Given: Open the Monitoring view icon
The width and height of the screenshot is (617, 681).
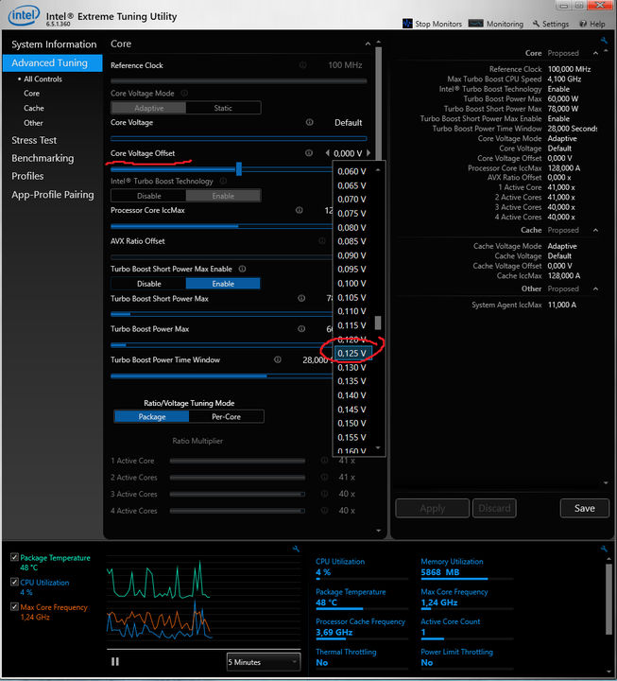Looking at the screenshot, I should 475,24.
